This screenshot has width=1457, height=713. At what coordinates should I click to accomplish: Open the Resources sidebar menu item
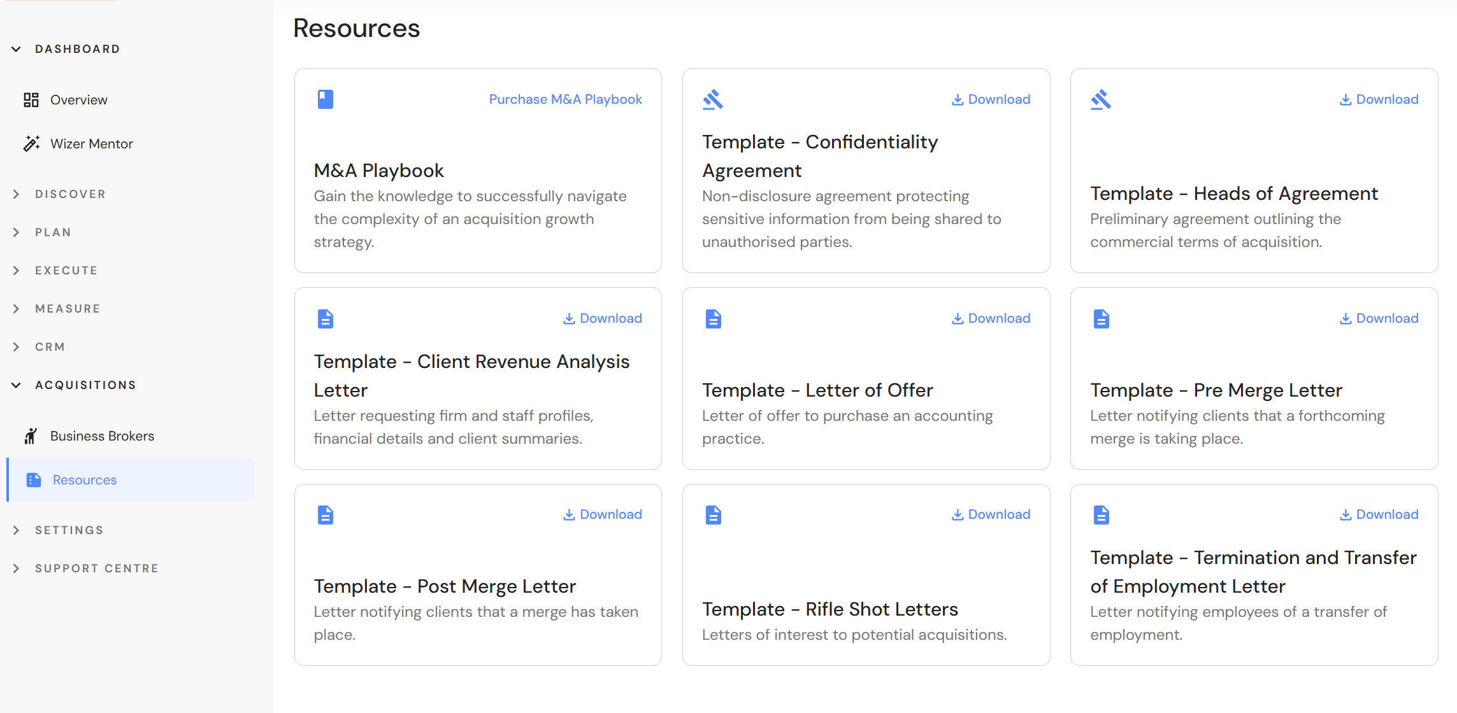tap(85, 480)
